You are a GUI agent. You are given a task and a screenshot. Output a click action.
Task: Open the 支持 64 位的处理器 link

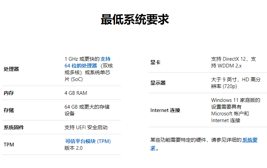coord(81,65)
